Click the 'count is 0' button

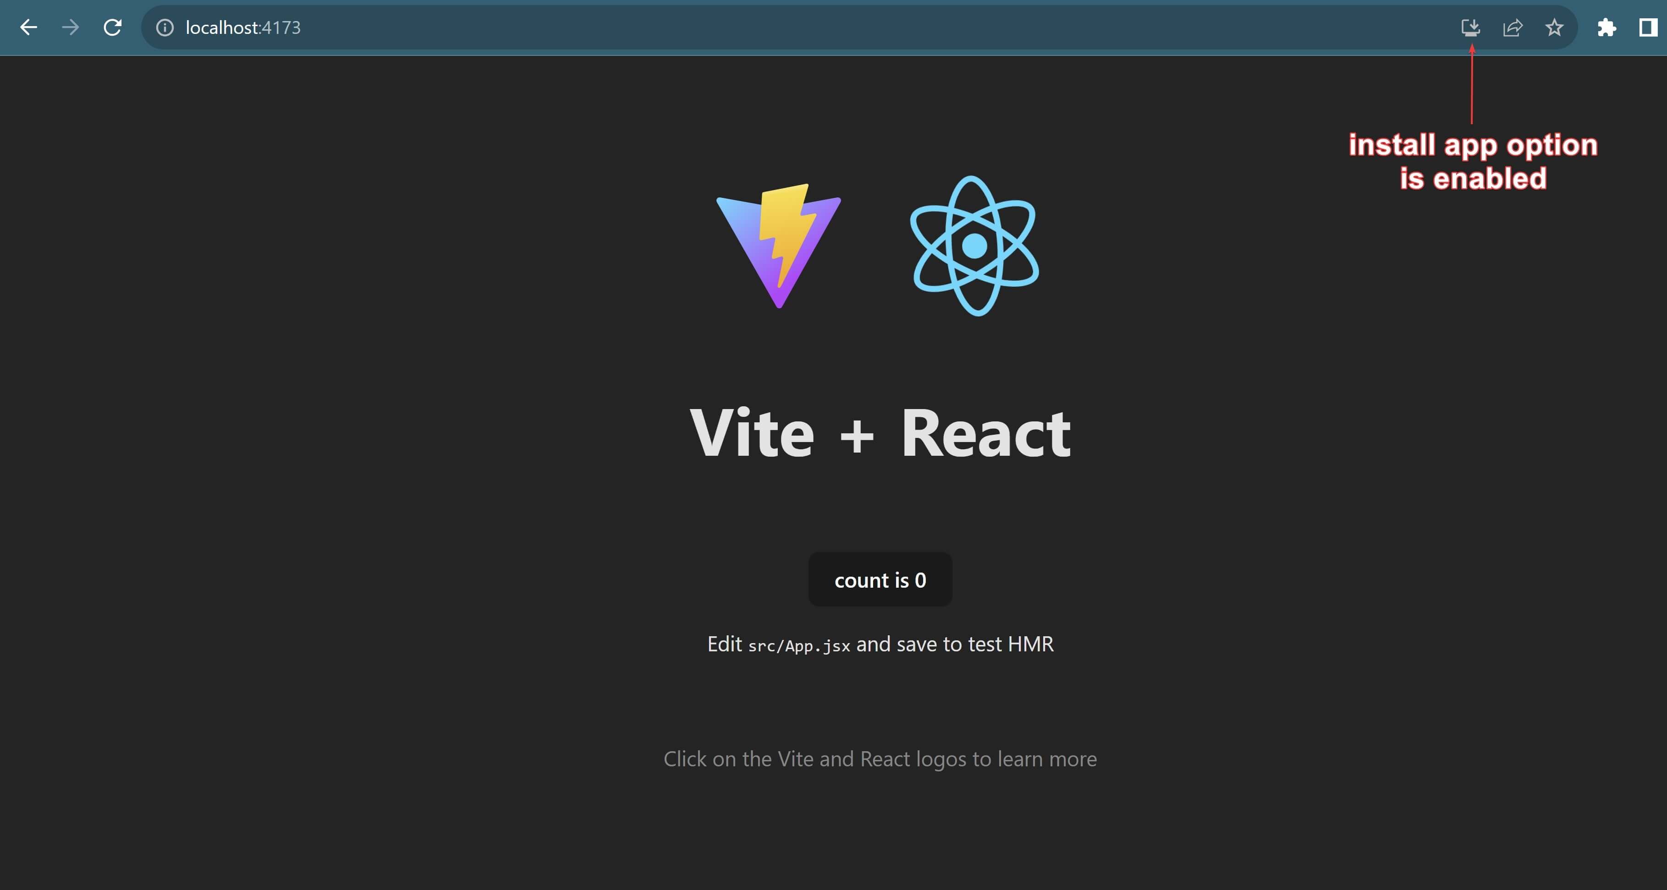point(880,579)
